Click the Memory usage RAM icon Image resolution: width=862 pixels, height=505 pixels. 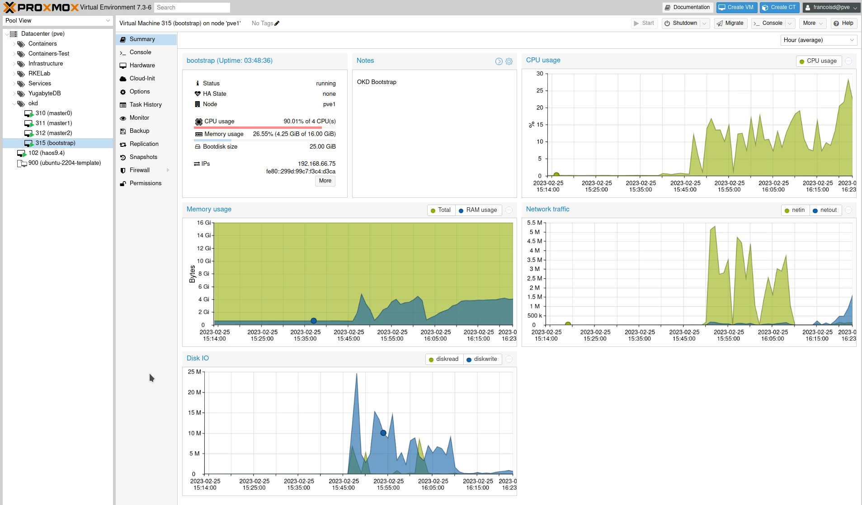coord(198,134)
